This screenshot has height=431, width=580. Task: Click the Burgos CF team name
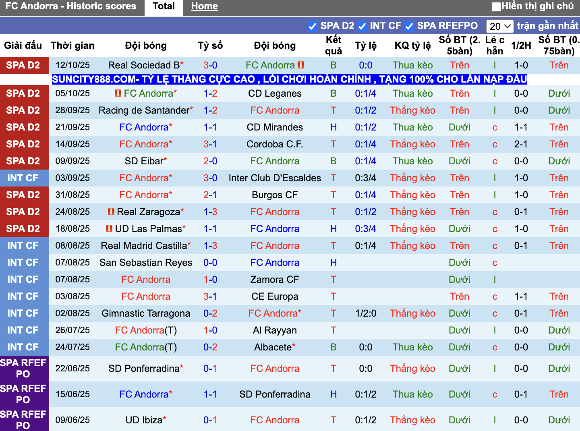point(275,195)
